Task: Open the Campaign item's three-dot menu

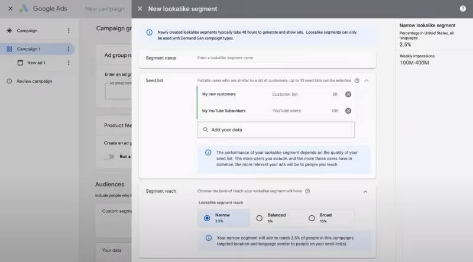Action: [x=69, y=31]
